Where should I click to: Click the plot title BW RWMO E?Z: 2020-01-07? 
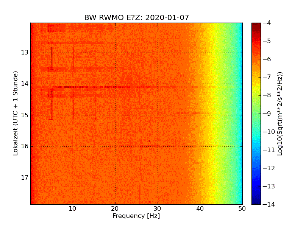pos(136,17)
